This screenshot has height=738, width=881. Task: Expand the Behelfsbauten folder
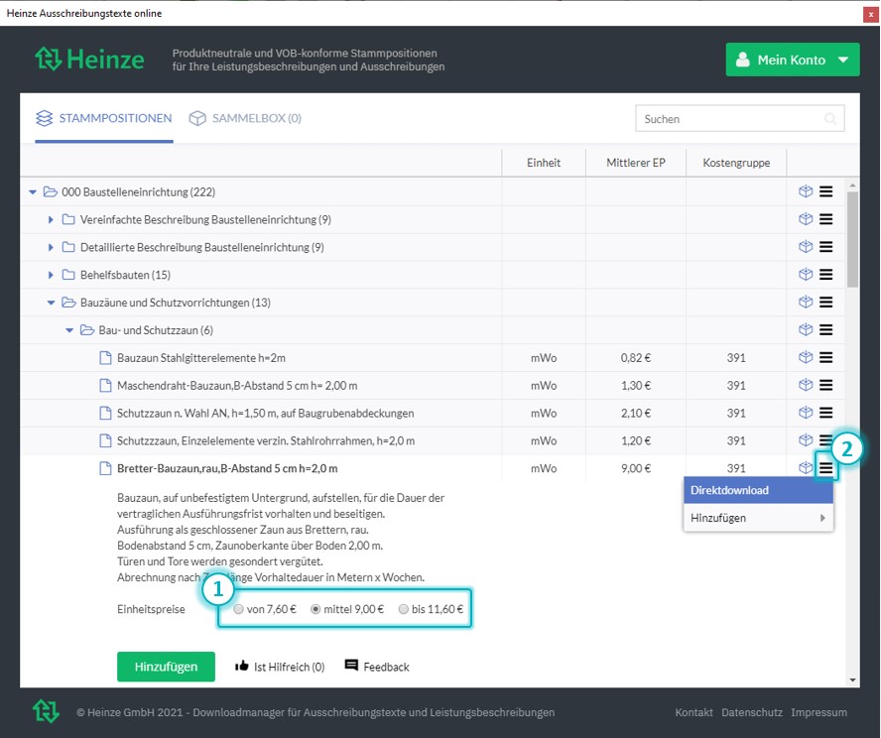click(x=51, y=275)
